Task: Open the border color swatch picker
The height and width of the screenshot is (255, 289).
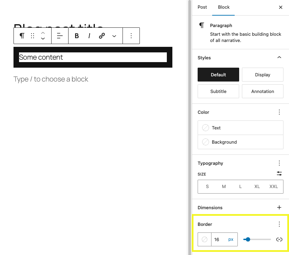Action: (205, 239)
